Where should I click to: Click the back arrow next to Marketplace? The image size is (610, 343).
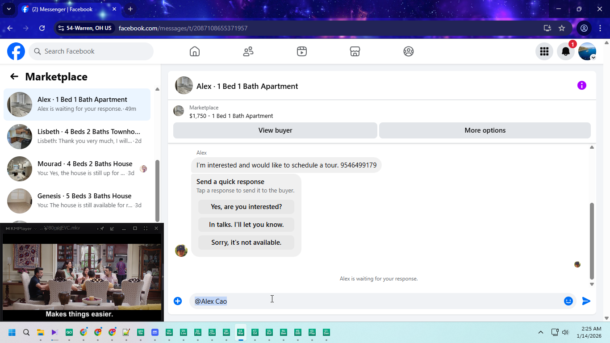14,77
